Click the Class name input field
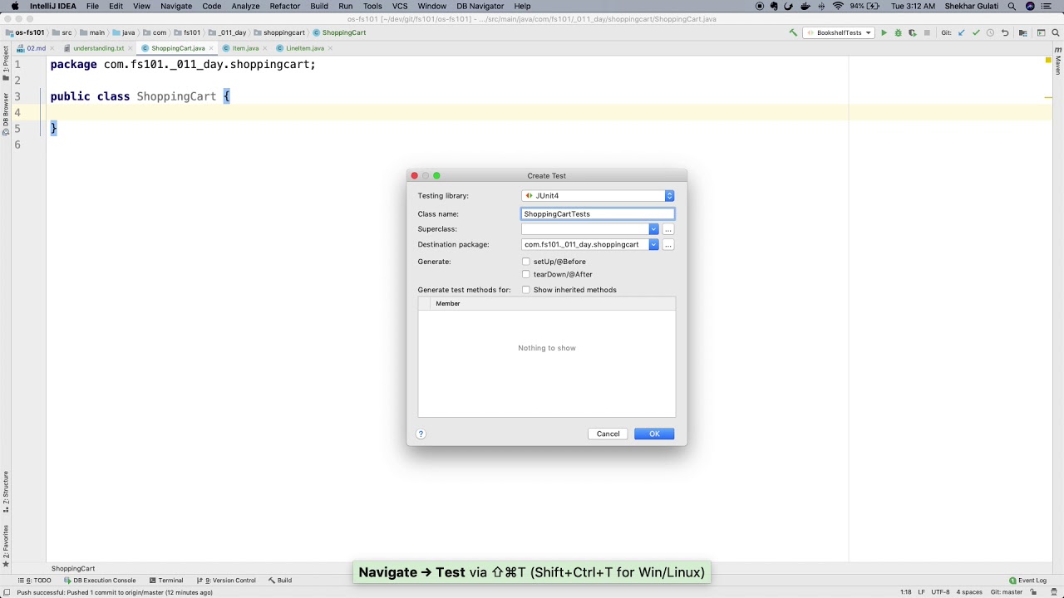Screen dimensions: 1064x598 (598, 214)
